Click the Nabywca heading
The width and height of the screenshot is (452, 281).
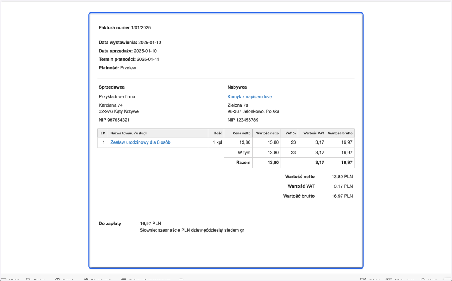pos(237,87)
